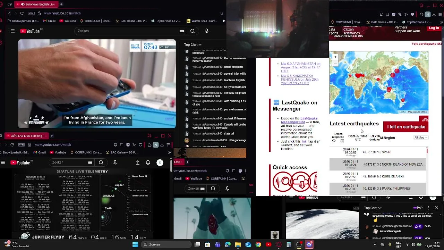Open 0XP crown leaderboard in bottom-right chat
The height and width of the screenshot is (250, 444).
click(418, 208)
